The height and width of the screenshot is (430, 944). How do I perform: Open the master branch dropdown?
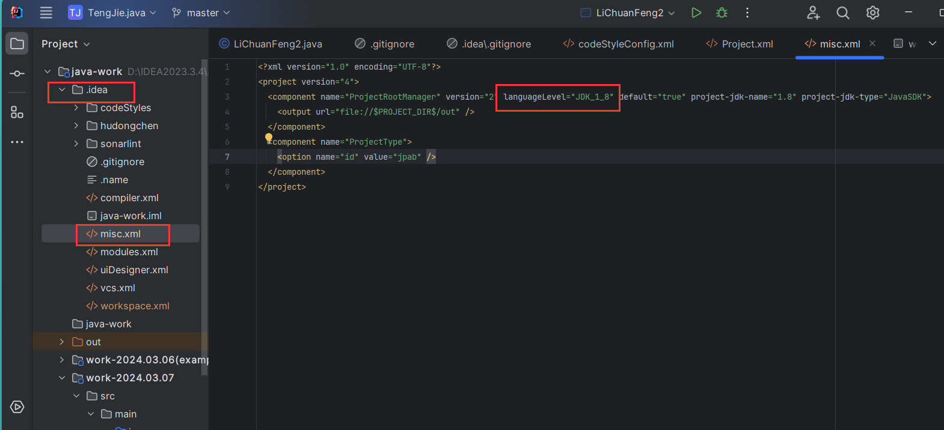[x=201, y=13]
